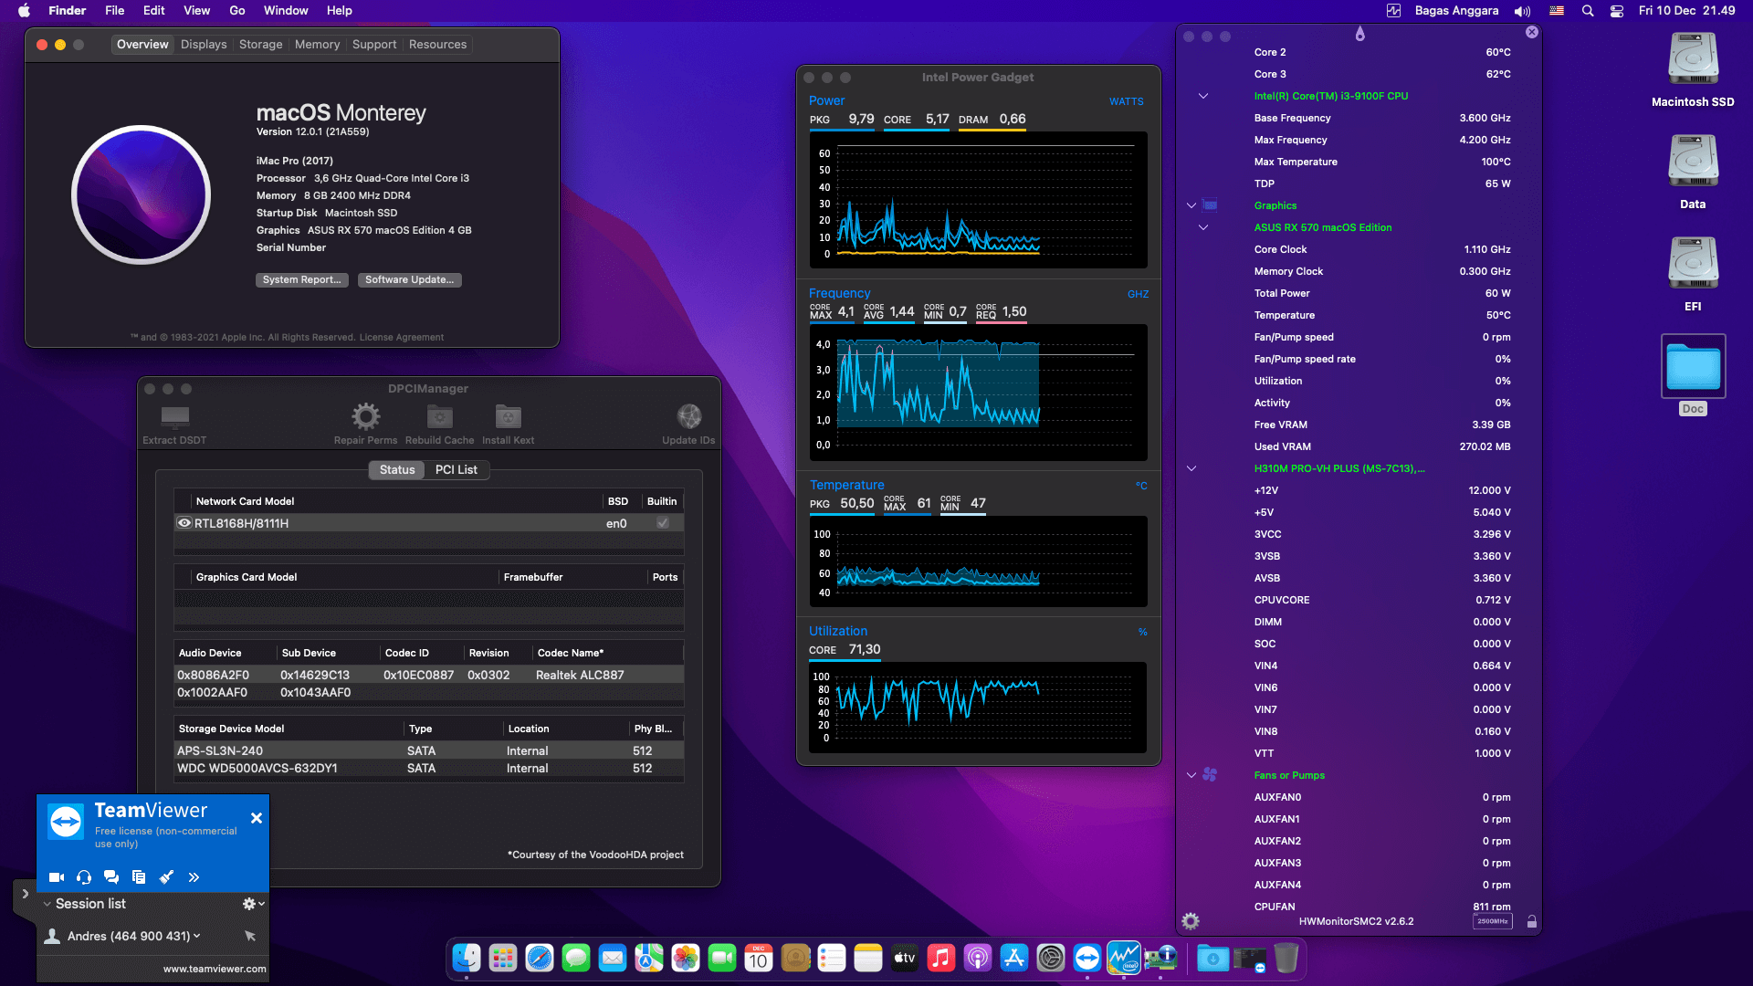Open the Trash in the Dock
This screenshot has width=1753, height=986.
1286,958
